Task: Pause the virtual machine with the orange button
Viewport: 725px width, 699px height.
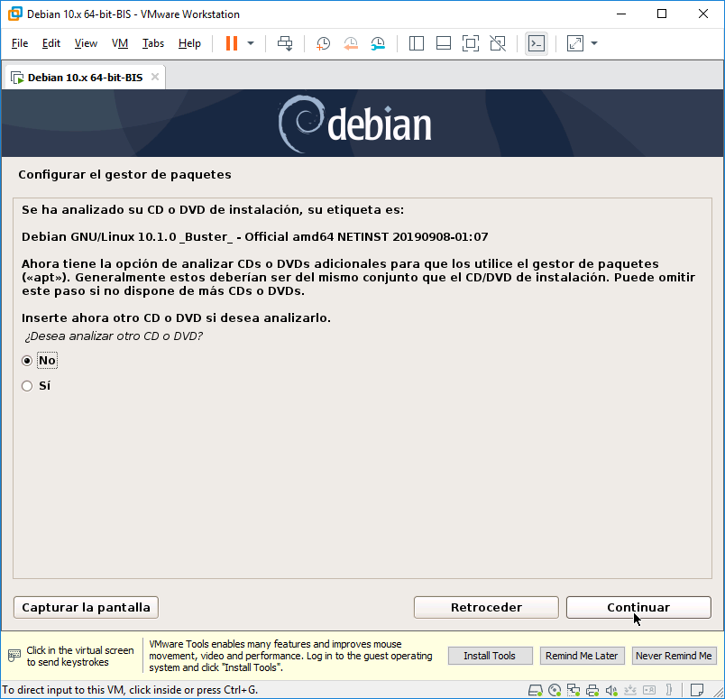Action: [x=232, y=43]
